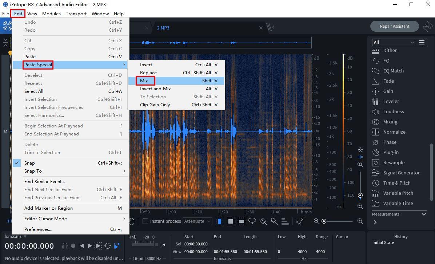Click the play button
Screen dimensions: 435x264
(89, 246)
